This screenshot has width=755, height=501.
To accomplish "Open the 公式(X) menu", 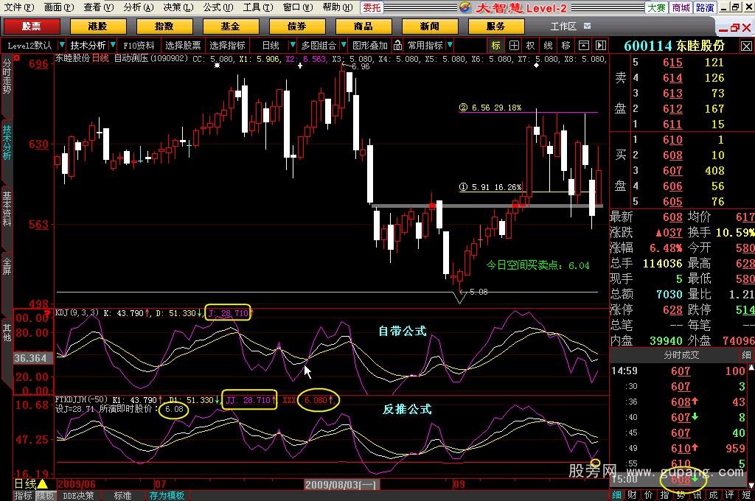I will click(x=214, y=7).
